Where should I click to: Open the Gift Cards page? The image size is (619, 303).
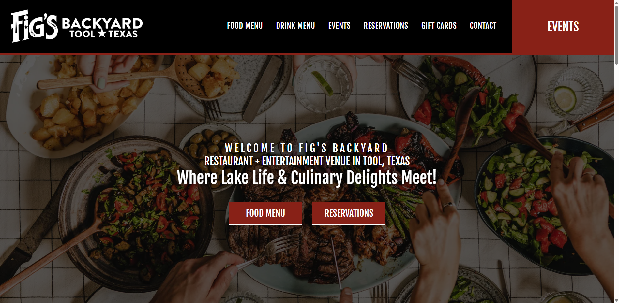(x=439, y=26)
